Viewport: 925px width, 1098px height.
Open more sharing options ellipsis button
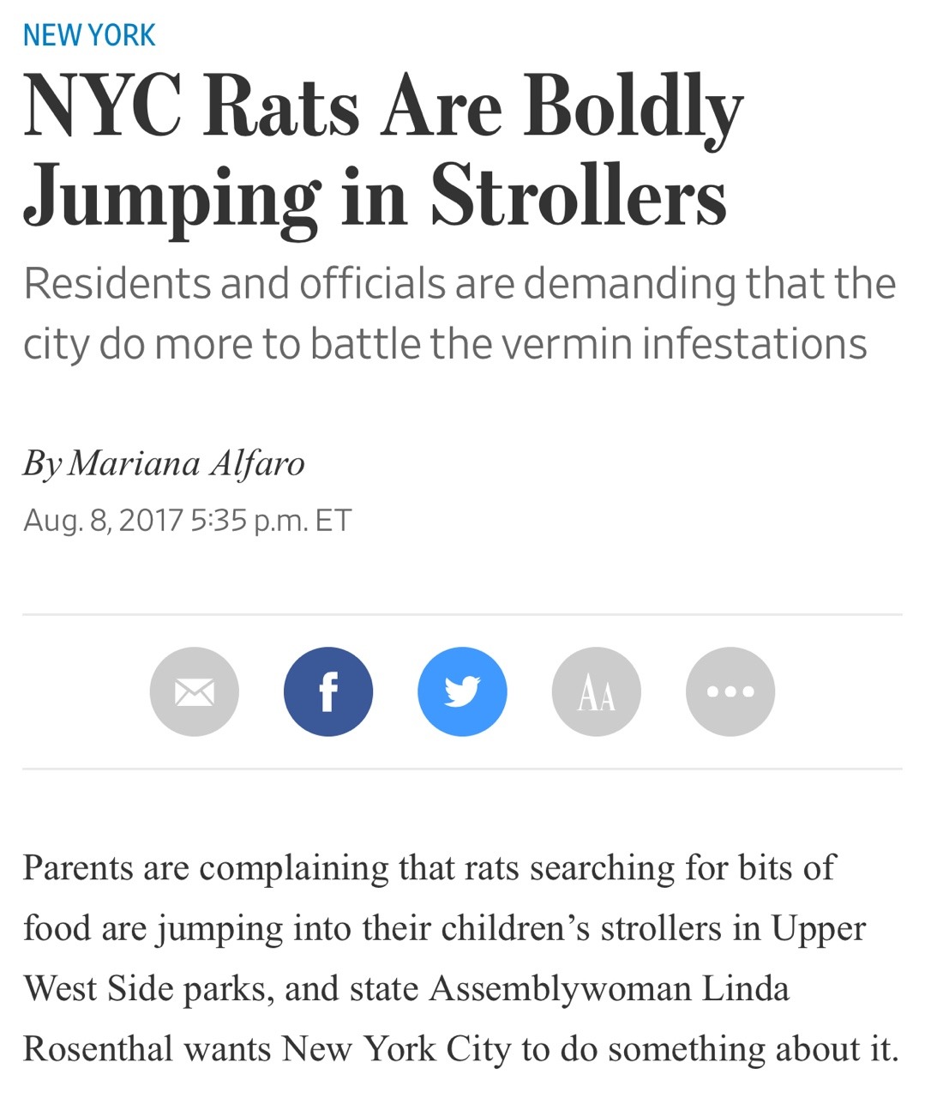[x=730, y=691]
